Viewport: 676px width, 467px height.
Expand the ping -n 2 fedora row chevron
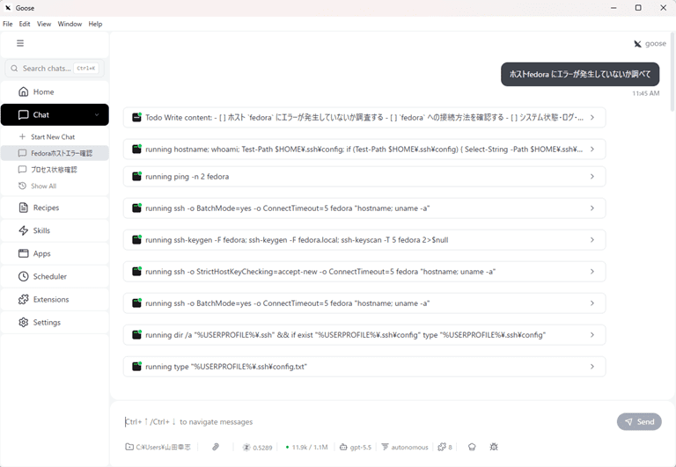[x=592, y=176]
